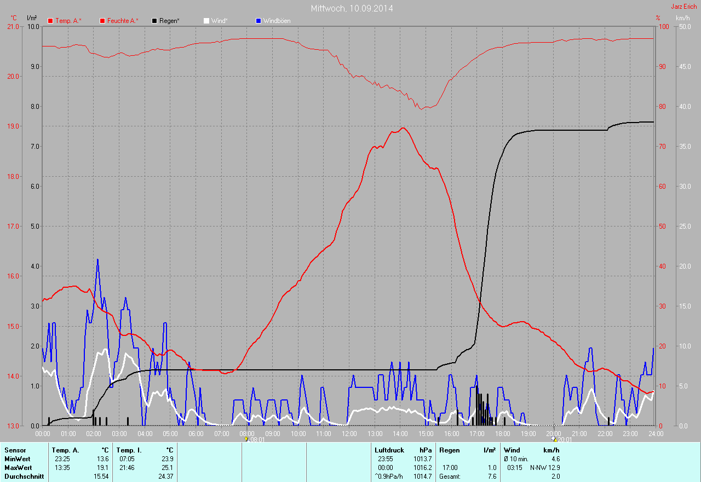The height and width of the screenshot is (482, 701).
Task: Click the rain maximum time 17:00
Action: coord(450,468)
